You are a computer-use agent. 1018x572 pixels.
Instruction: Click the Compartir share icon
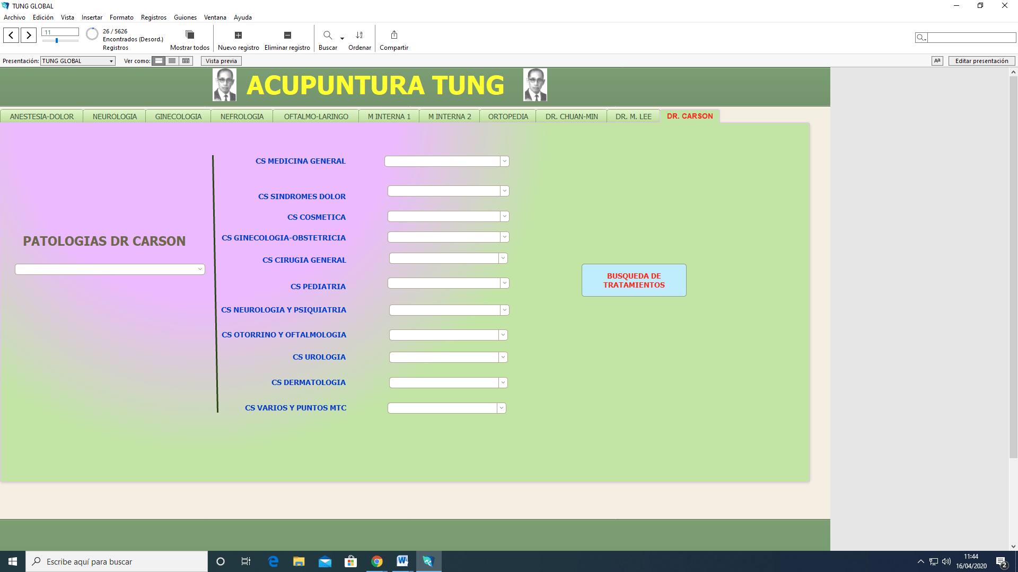(394, 35)
